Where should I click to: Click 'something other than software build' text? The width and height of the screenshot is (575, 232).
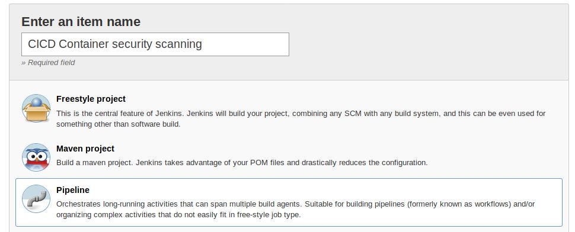click(x=119, y=124)
